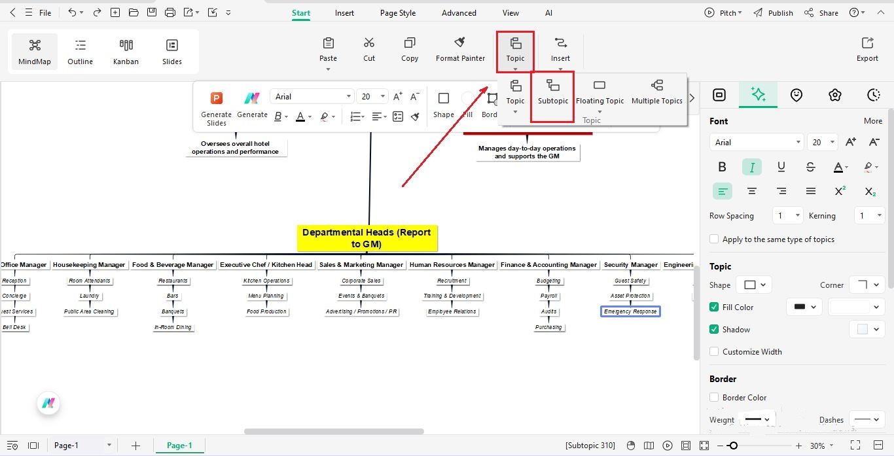Open the font size 20 dropdown in right panel

[823, 142]
